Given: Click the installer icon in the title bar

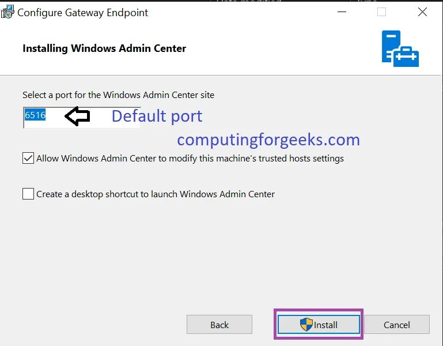Looking at the screenshot, I should pyautogui.click(x=7, y=12).
